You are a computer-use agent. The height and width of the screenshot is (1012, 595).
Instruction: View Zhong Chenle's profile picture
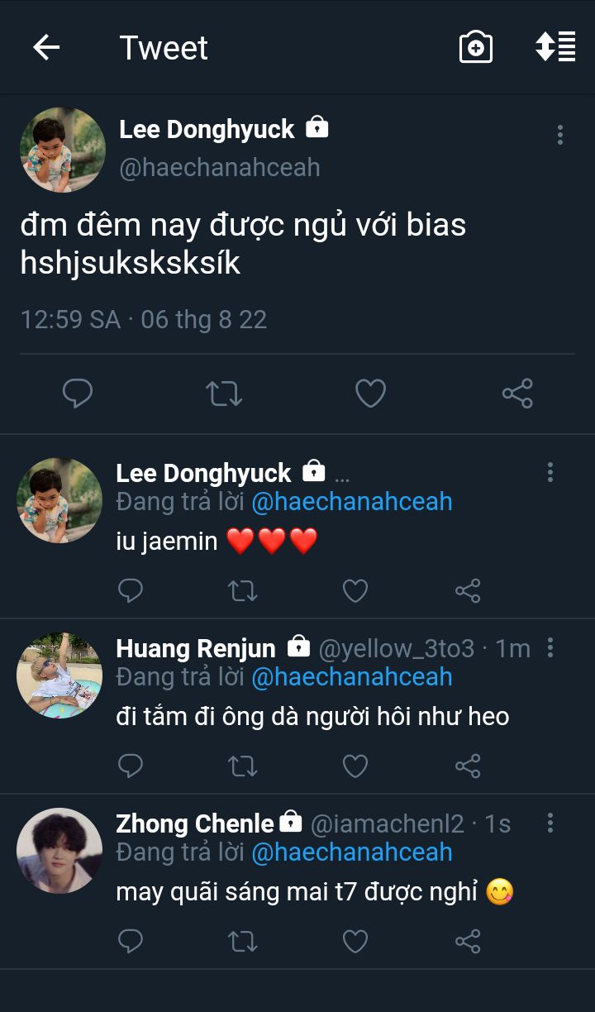pos(59,851)
